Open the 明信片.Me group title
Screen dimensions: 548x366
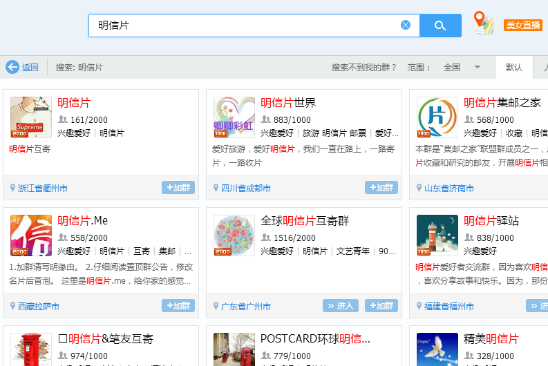pos(82,221)
